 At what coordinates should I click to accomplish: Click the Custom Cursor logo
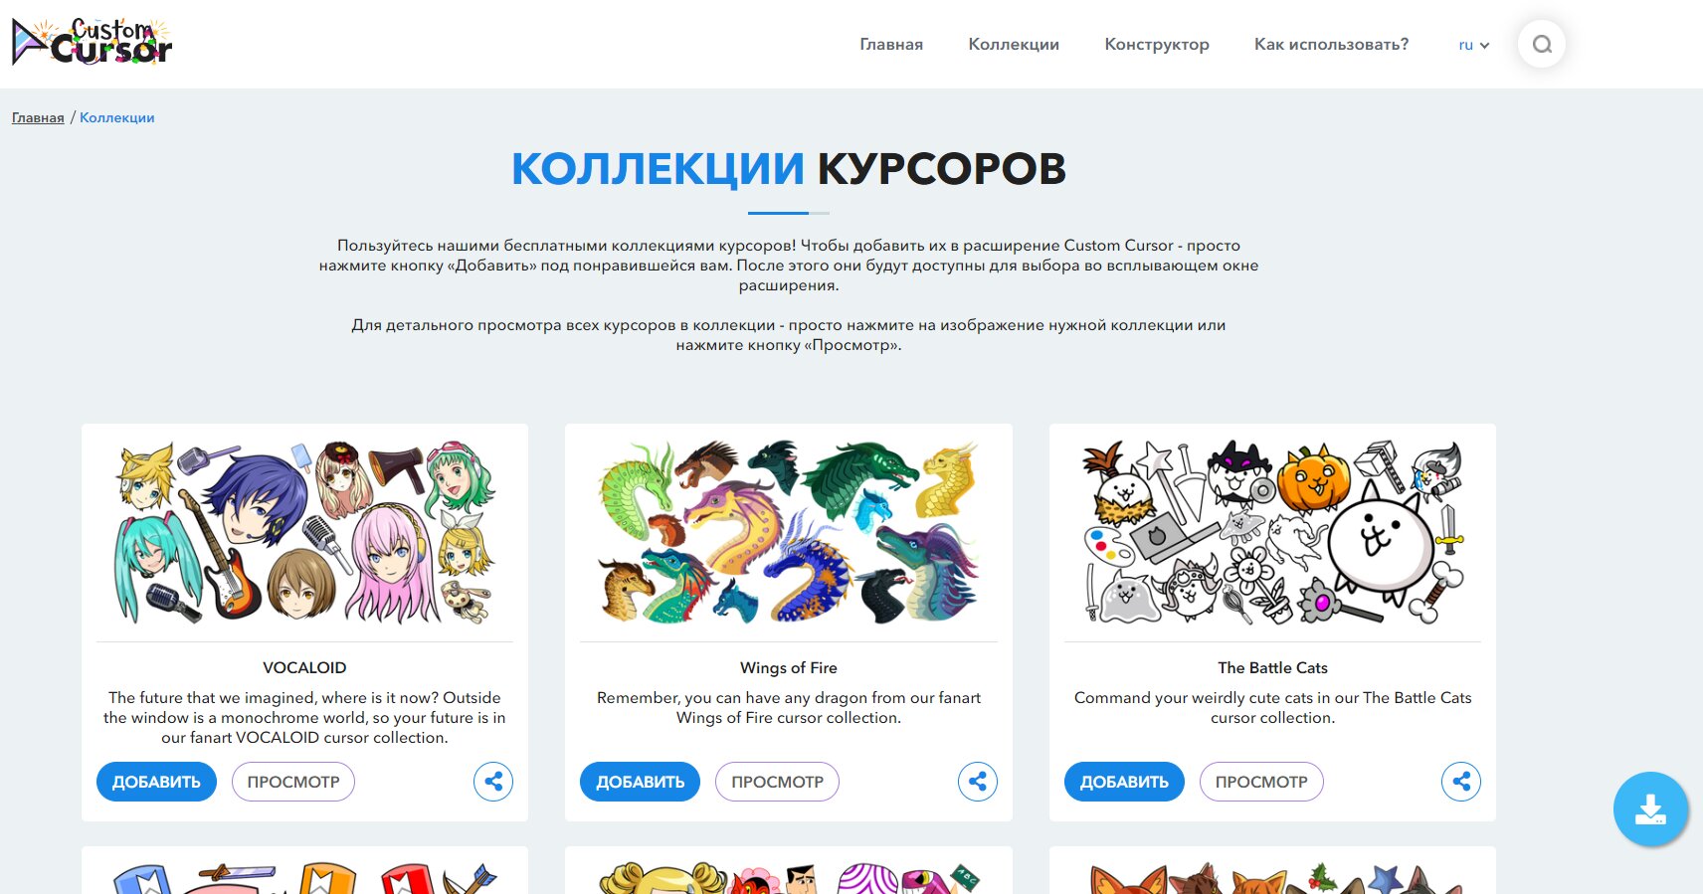click(92, 42)
